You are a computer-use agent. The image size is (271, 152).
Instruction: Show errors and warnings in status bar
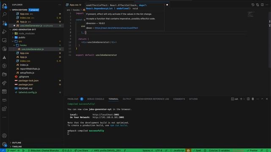click(67, 150)
